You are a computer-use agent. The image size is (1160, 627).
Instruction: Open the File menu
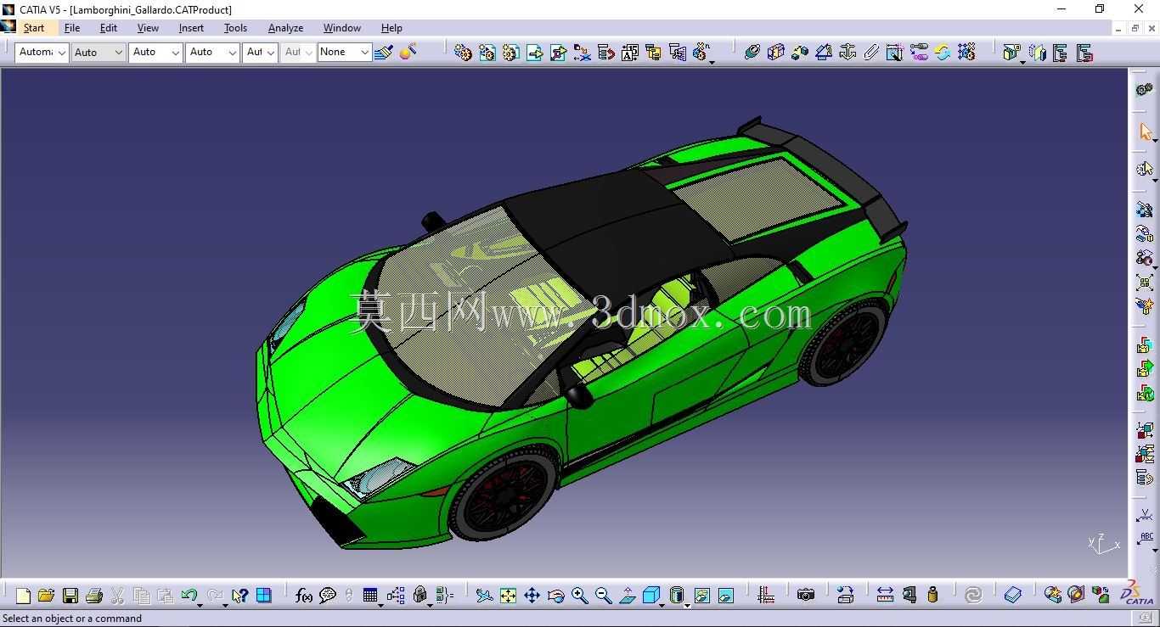72,28
